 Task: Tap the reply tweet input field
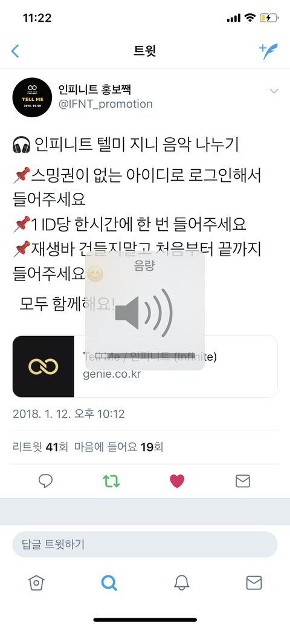[145, 545]
